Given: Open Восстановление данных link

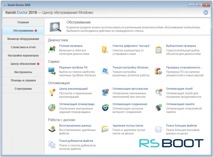Looking at the screenshot, I should click(75, 126).
